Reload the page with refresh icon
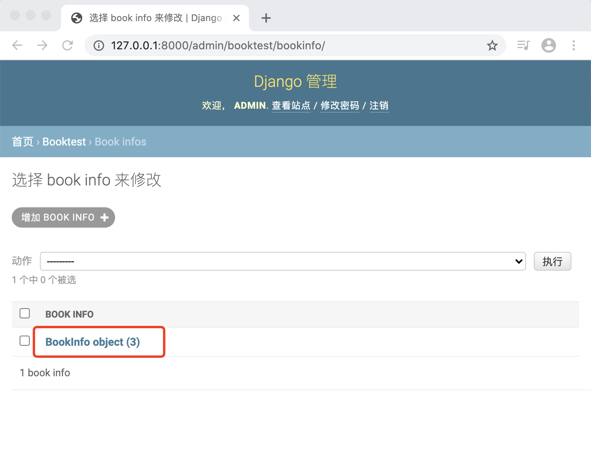 pyautogui.click(x=68, y=45)
